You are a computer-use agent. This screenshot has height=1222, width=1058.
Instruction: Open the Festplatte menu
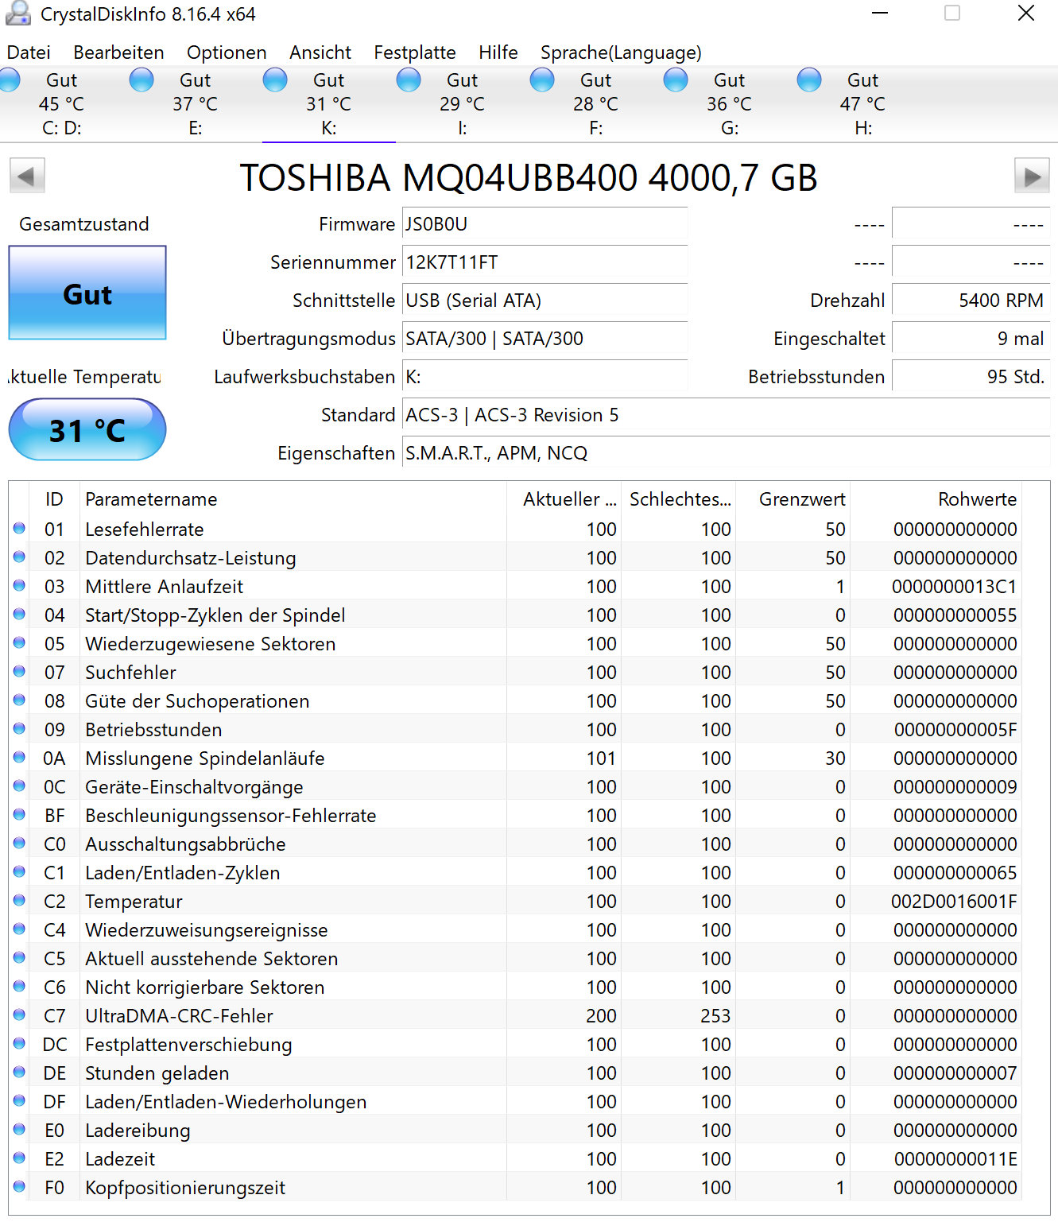click(415, 52)
